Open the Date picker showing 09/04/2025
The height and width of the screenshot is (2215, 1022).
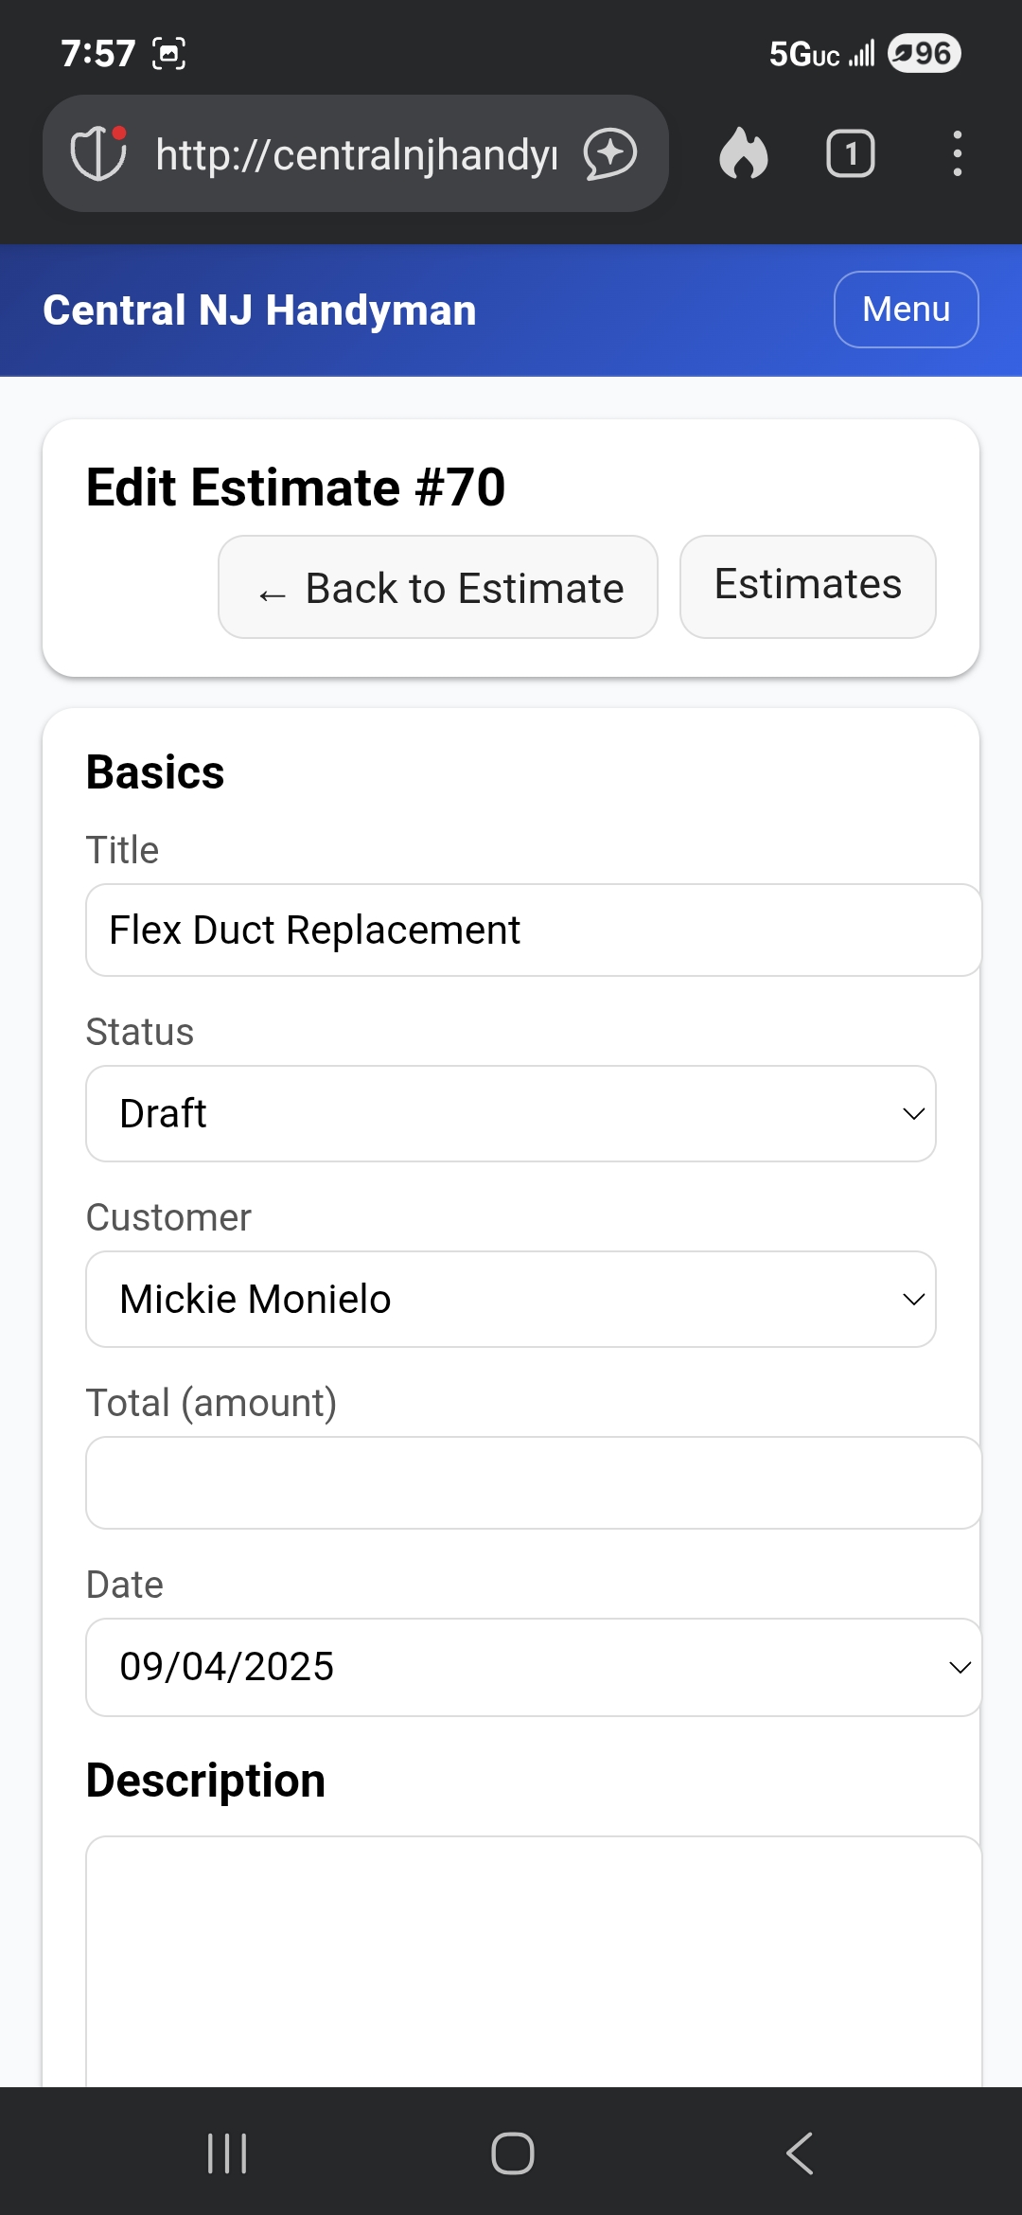[x=533, y=1667]
